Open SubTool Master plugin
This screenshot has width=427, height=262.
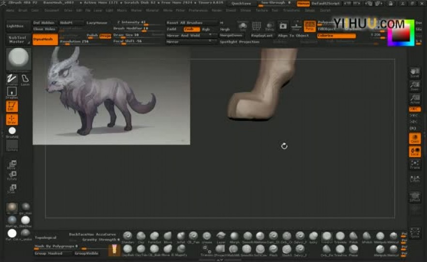(x=17, y=40)
